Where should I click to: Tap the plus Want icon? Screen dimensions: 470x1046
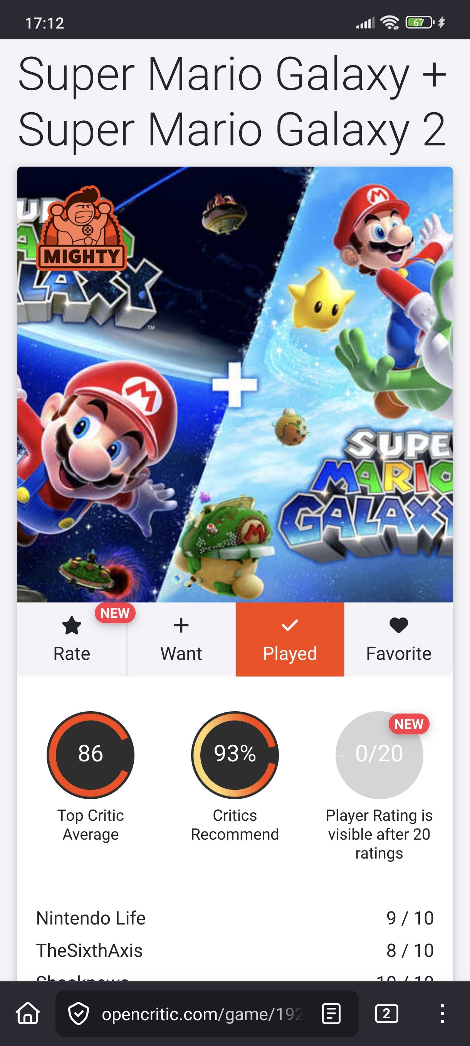pos(181,625)
